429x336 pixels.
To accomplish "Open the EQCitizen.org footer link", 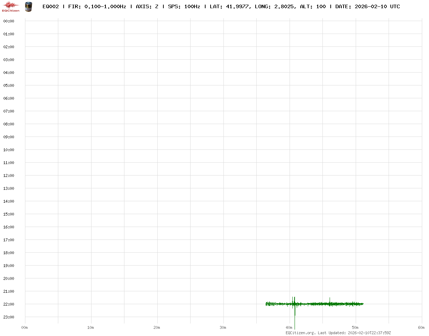I will coord(301,333).
